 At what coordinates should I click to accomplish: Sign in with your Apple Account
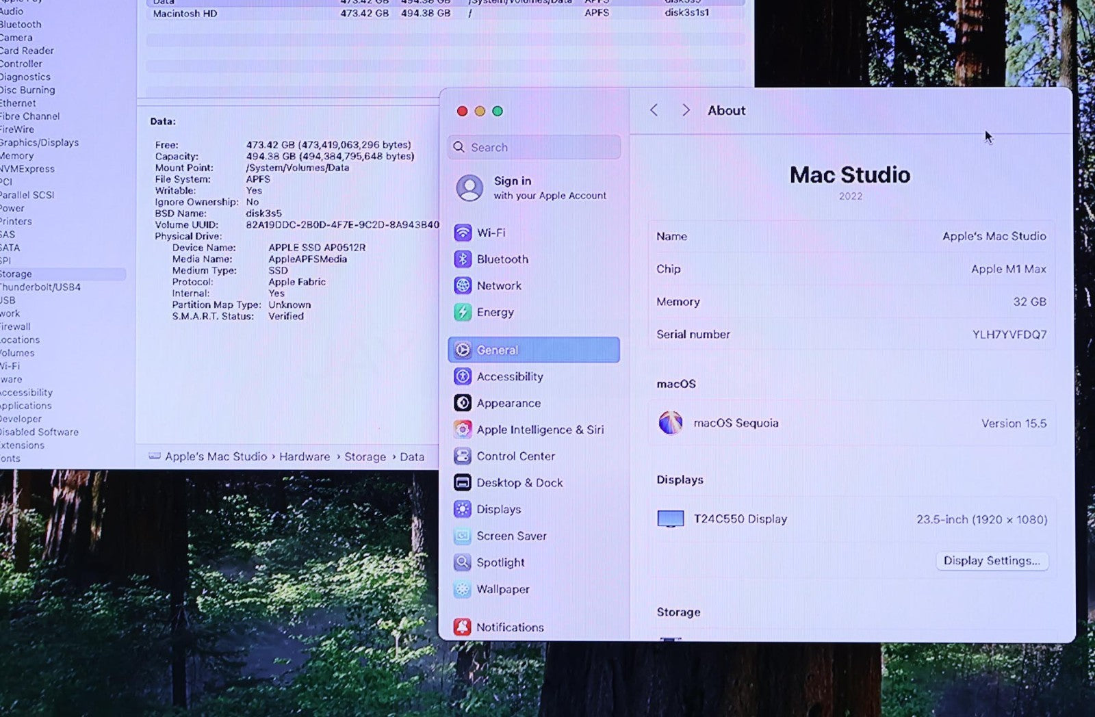534,187
